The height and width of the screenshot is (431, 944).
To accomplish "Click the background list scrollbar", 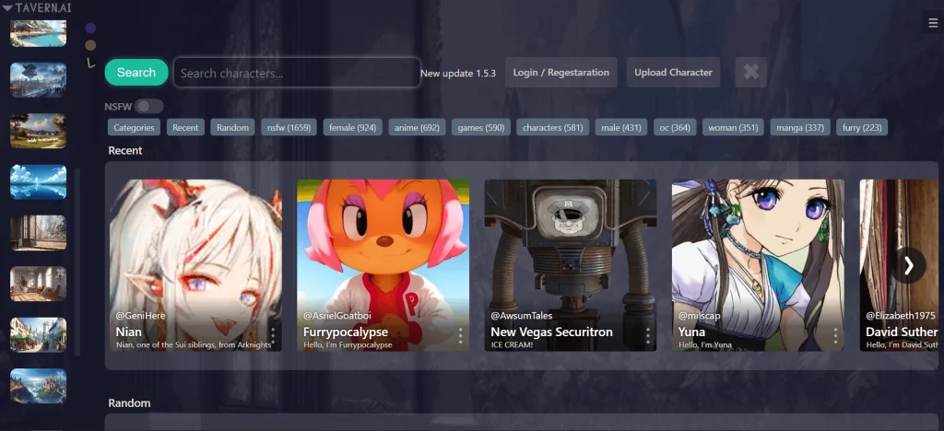I will (x=77, y=262).
